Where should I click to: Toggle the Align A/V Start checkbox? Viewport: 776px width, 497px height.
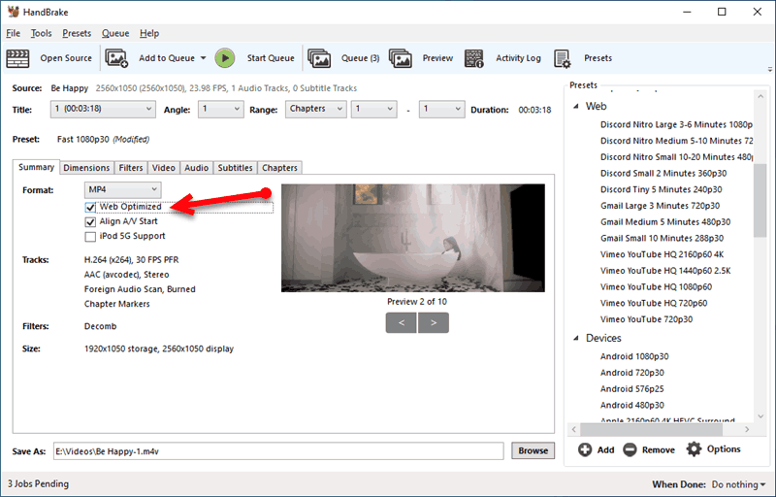90,221
